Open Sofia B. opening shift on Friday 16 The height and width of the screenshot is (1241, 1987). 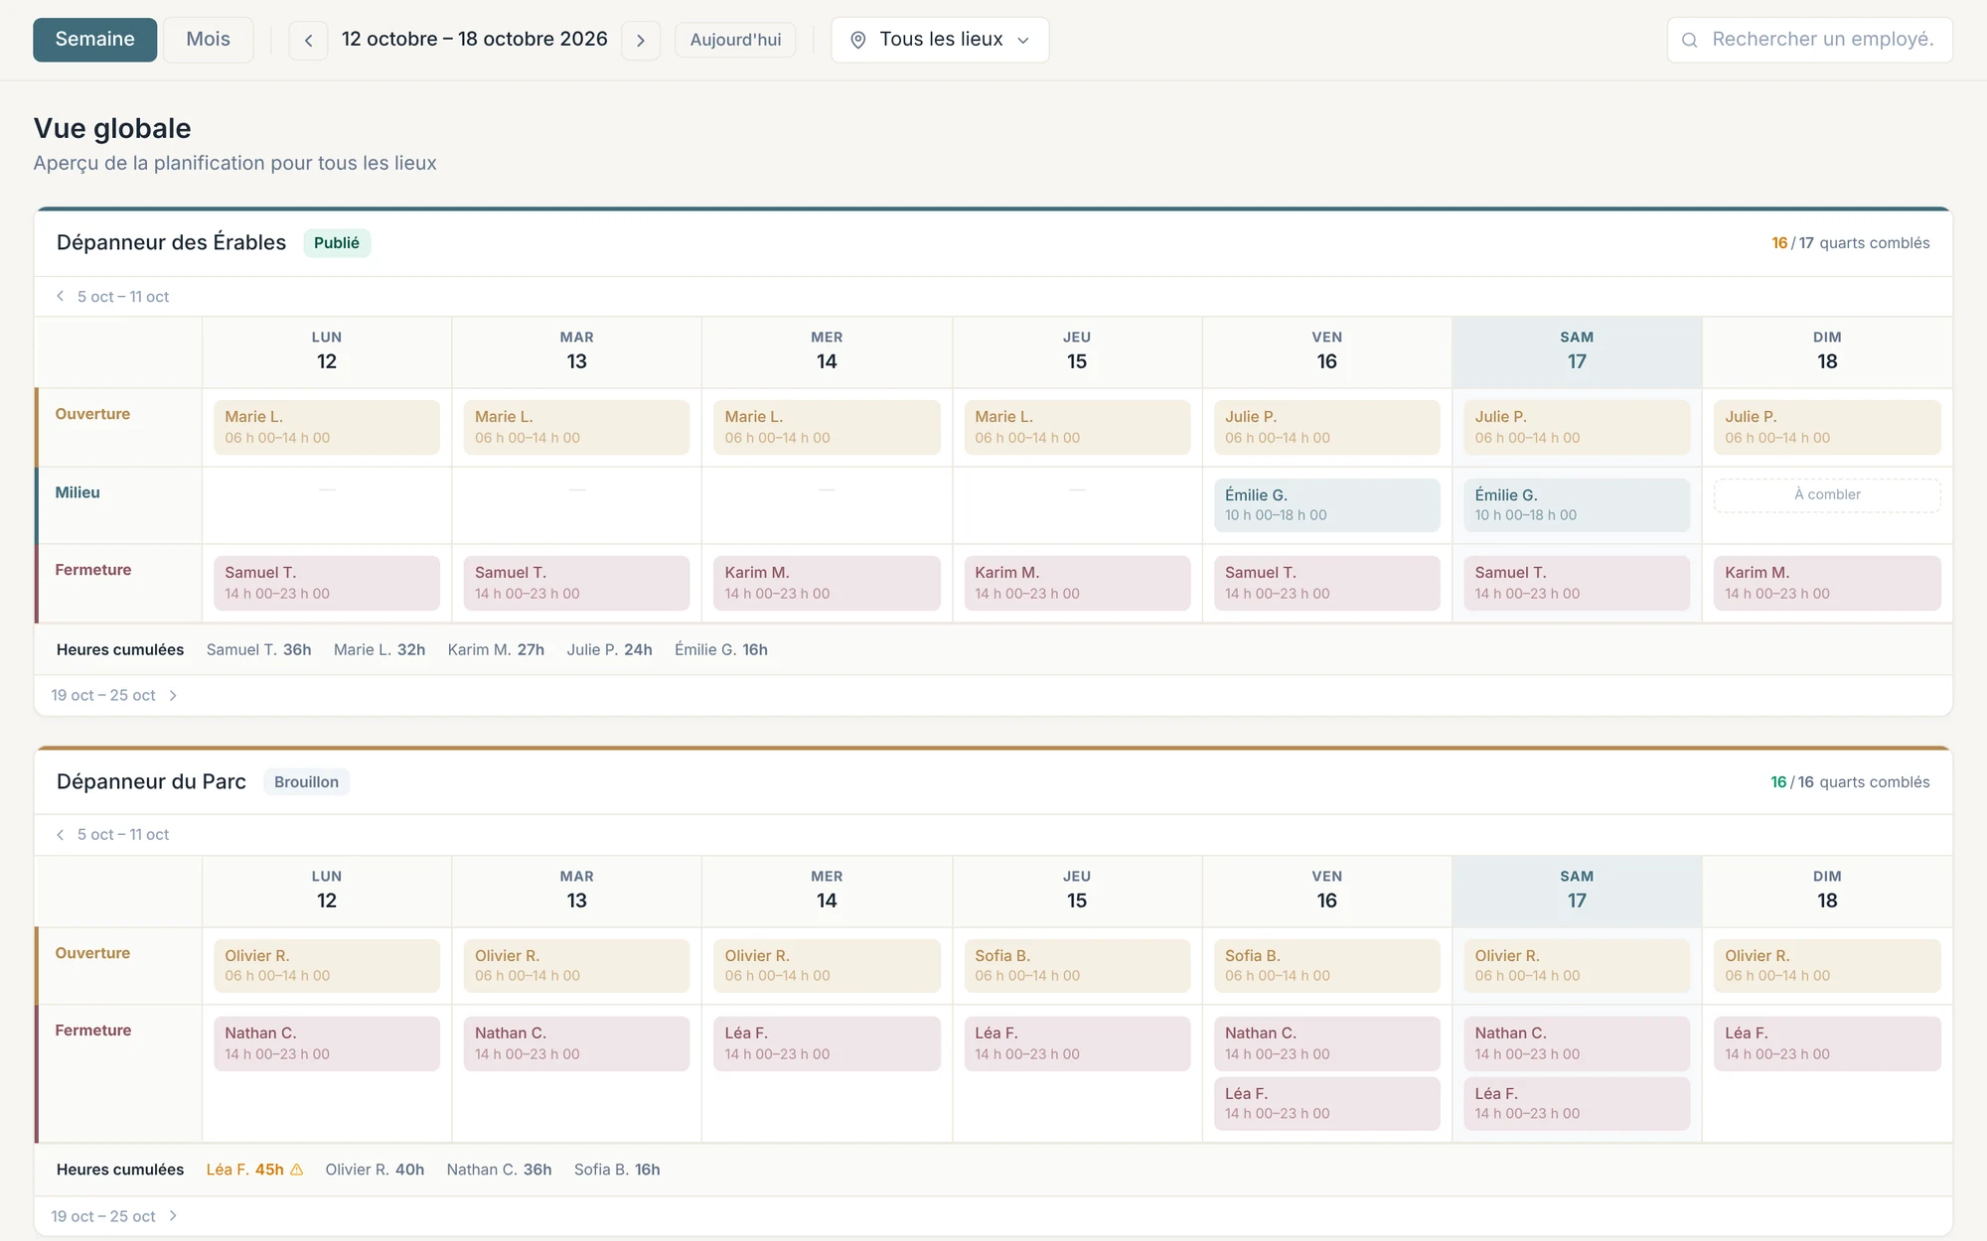pos(1327,966)
